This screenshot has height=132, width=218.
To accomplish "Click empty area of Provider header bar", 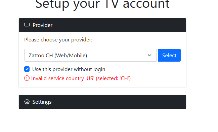I will pyautogui.click(x=118, y=25).
